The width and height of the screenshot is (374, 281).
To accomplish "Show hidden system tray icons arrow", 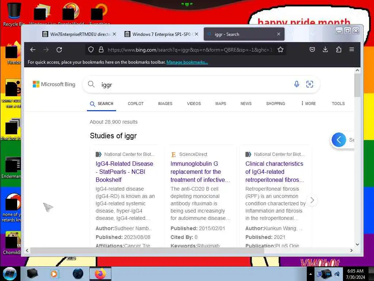I will coord(310,274).
